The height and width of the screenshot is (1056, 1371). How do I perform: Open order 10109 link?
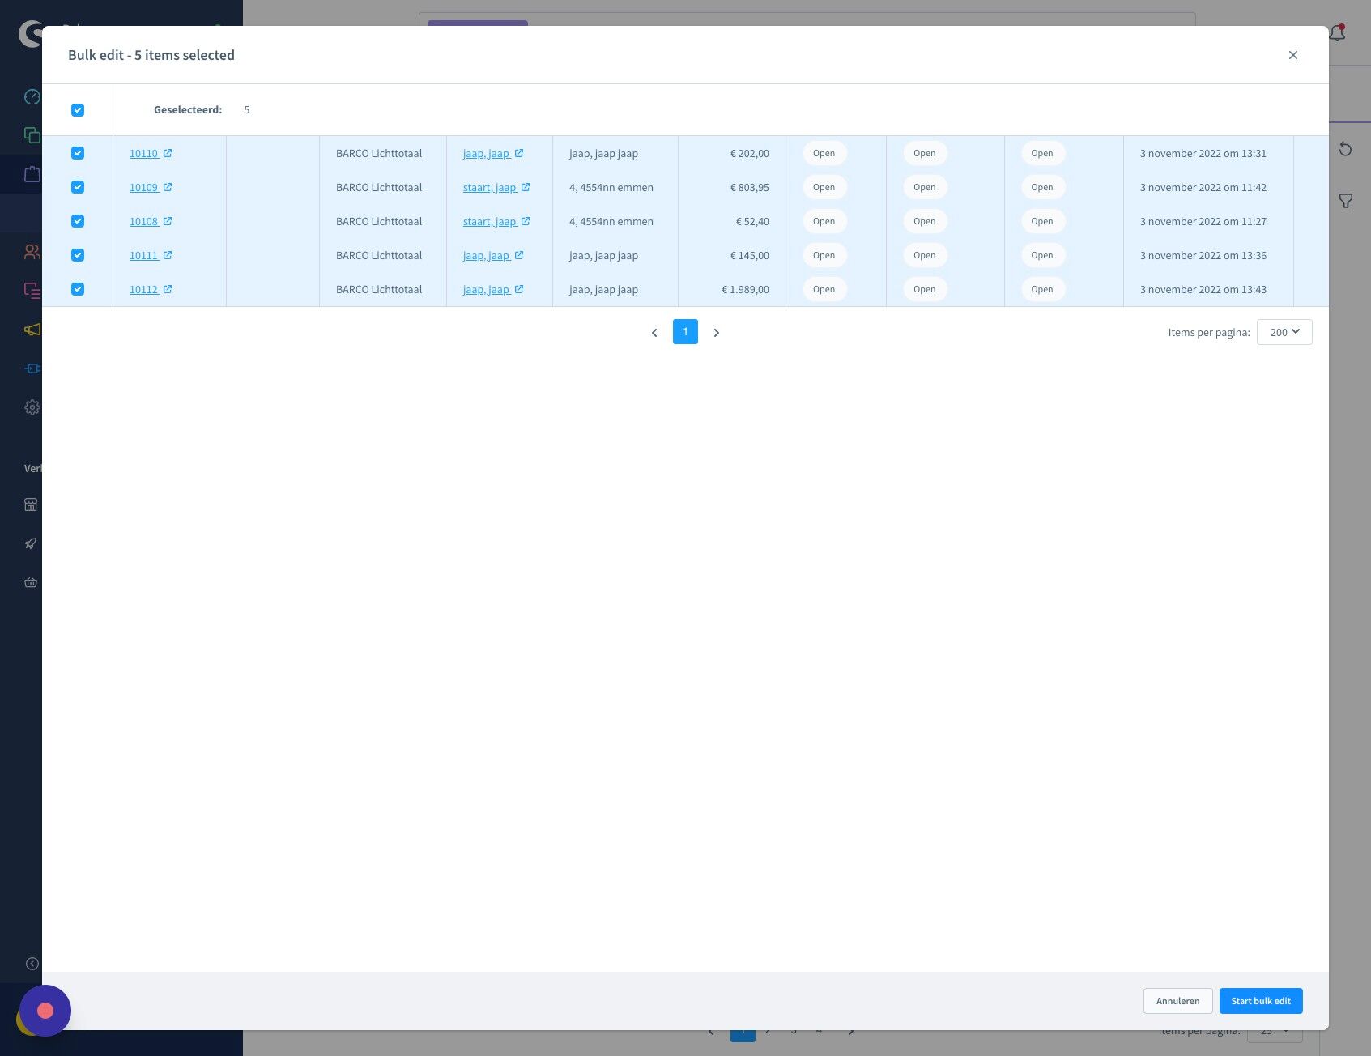click(x=143, y=187)
